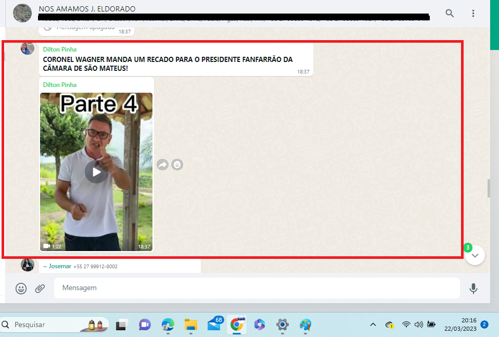The image size is (499, 337).
Task: Click the chat scrollbar thumb
Action: click(x=489, y=188)
